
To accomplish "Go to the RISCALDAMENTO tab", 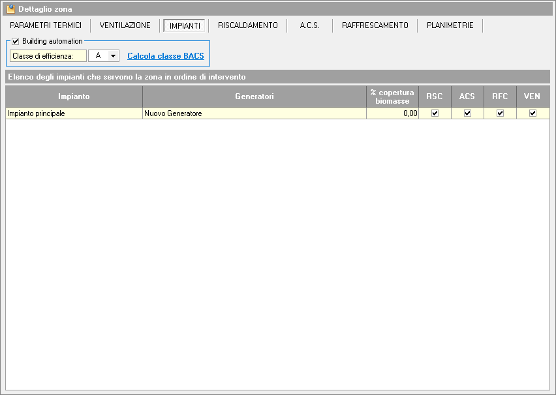I will 248,25.
